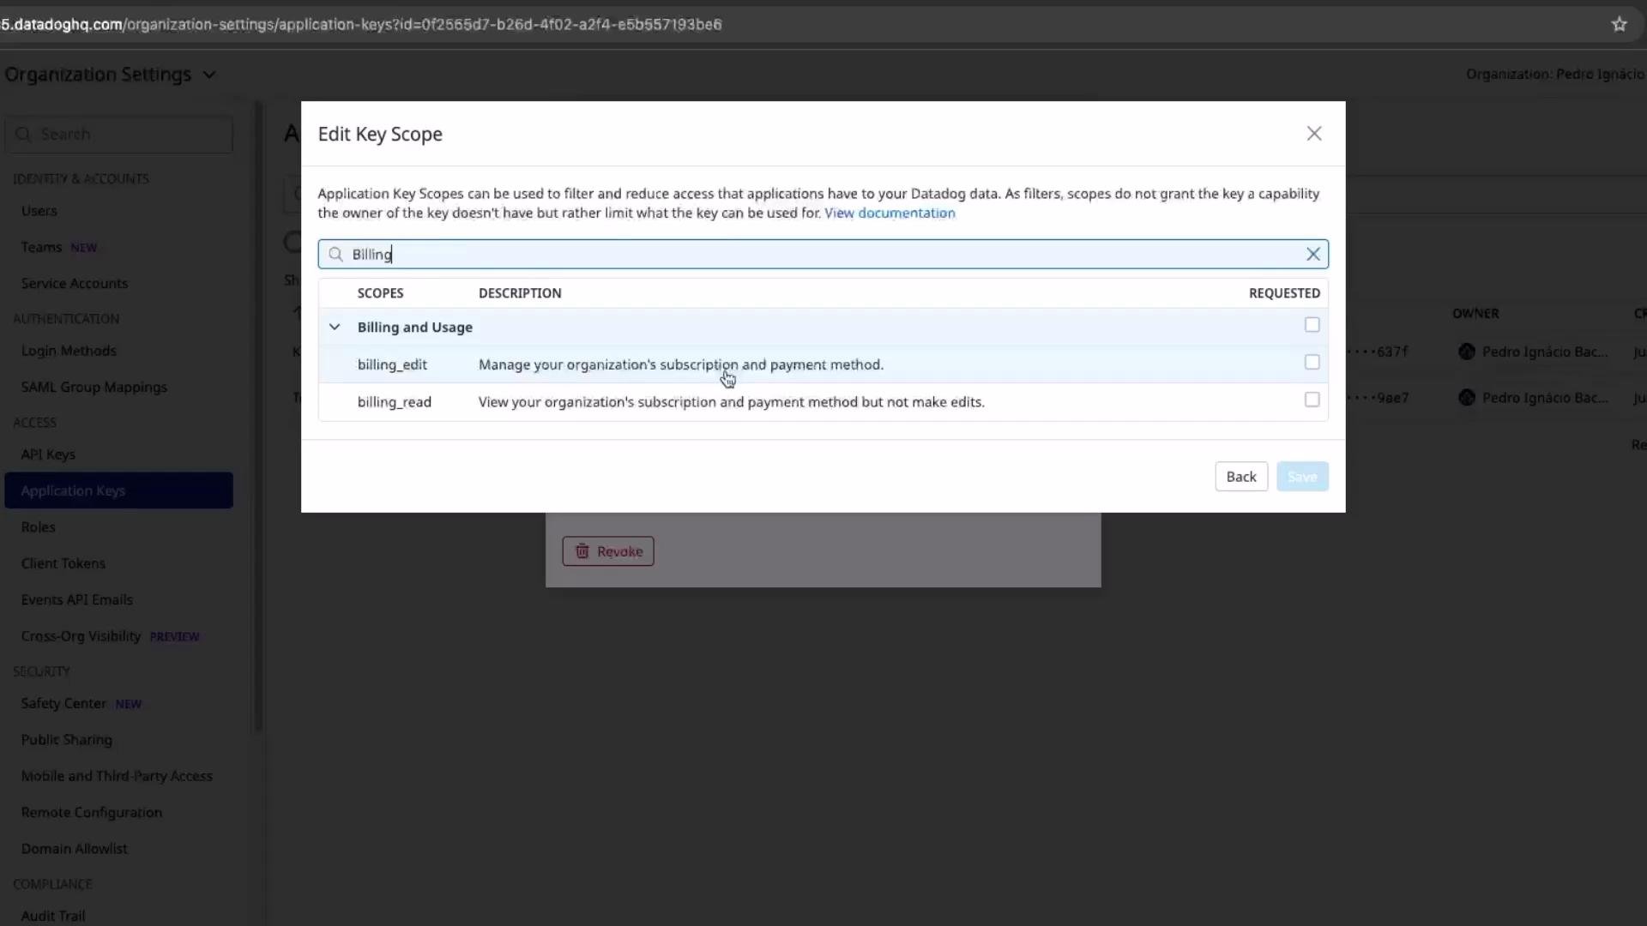Viewport: 1647px width, 926px height.
Task: Click sidebar search magnifier icon
Action: point(24,135)
